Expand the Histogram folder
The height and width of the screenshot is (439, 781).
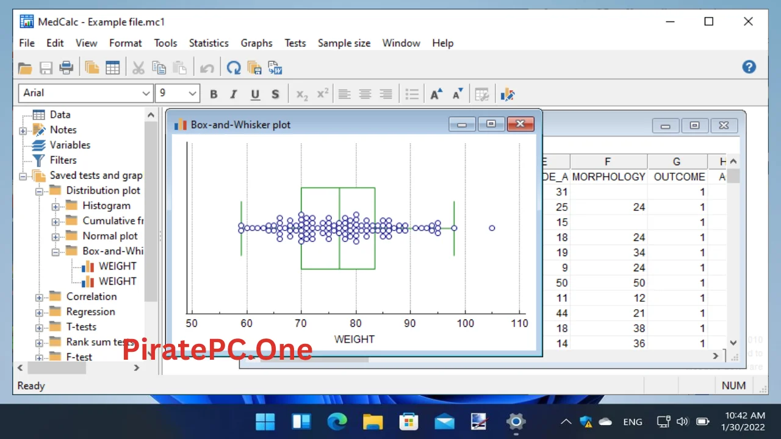[x=56, y=207]
